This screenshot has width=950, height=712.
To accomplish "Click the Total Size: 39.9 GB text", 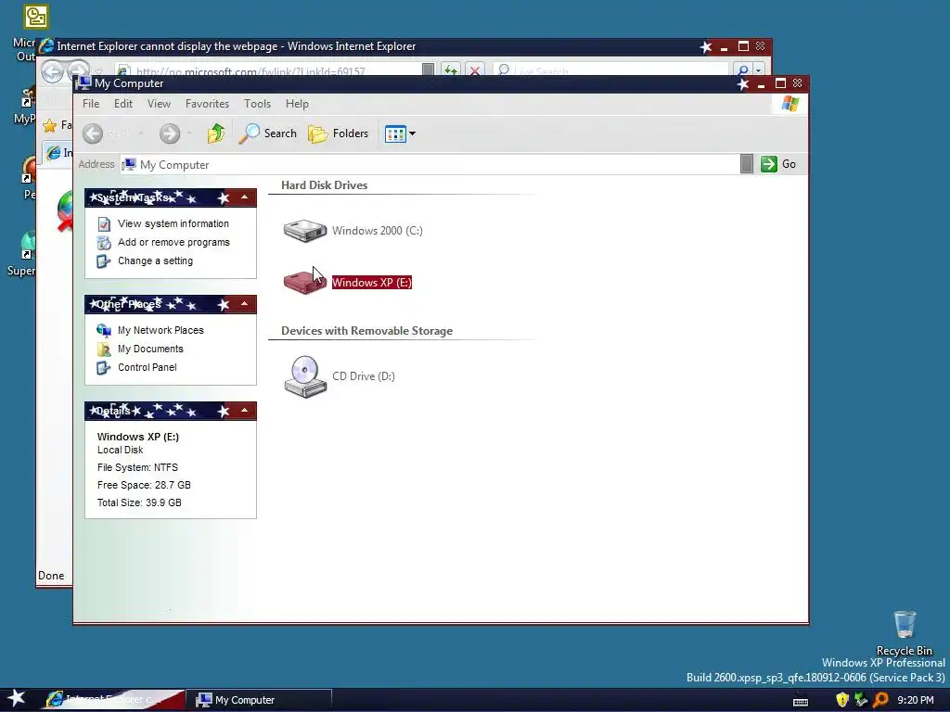I will [x=139, y=502].
